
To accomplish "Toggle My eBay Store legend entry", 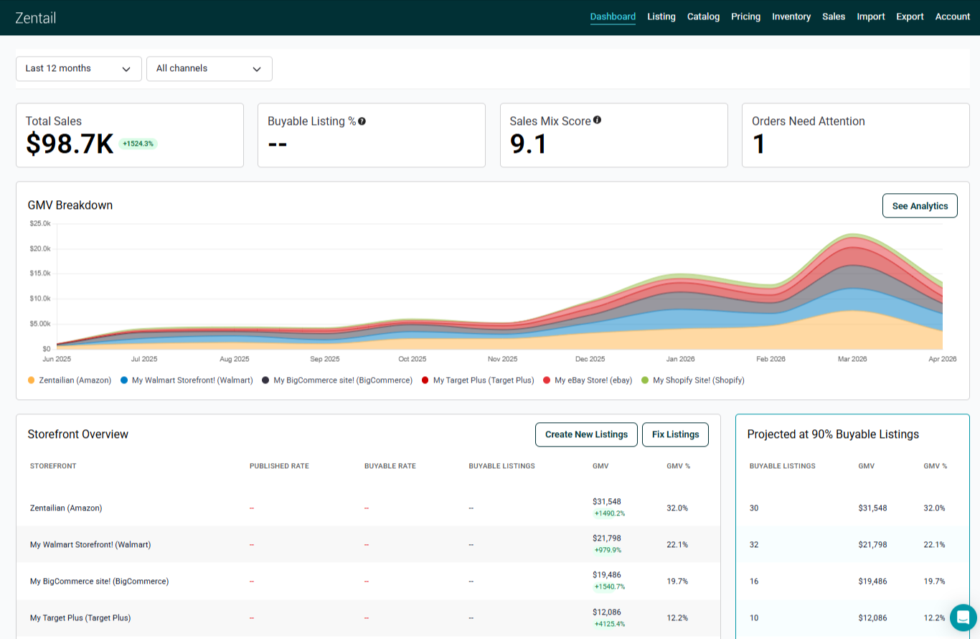I will click(x=588, y=381).
